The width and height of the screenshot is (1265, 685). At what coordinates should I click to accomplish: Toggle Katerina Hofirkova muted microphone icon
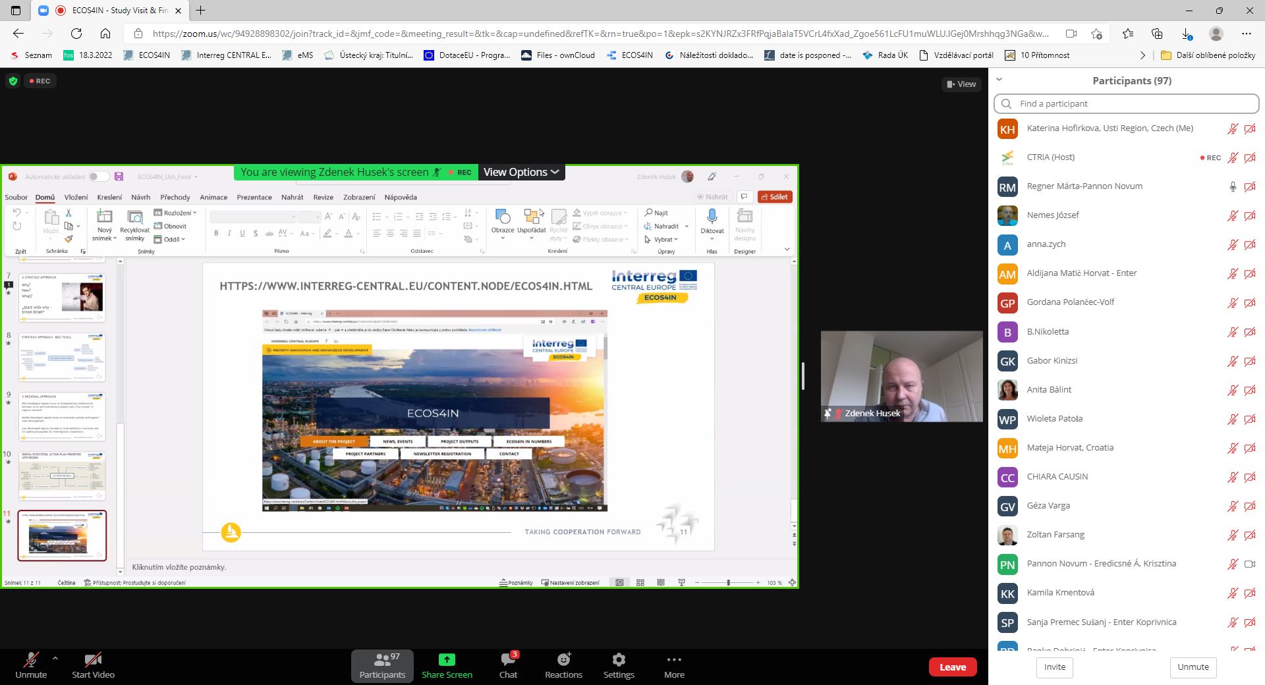coord(1233,128)
